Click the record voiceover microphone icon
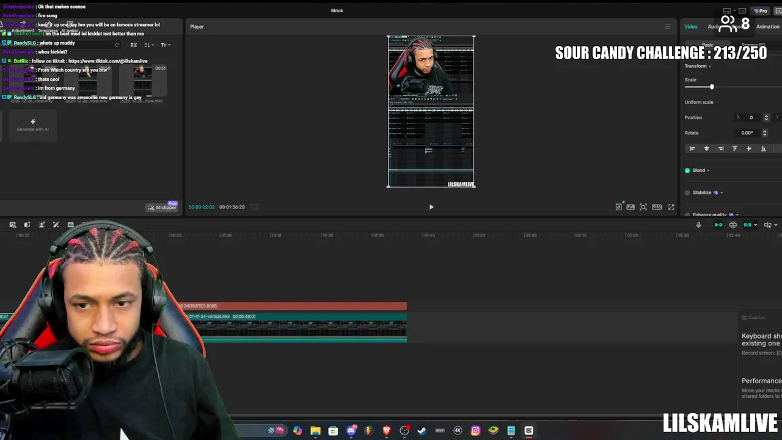This screenshot has height=440, width=782. point(698,225)
